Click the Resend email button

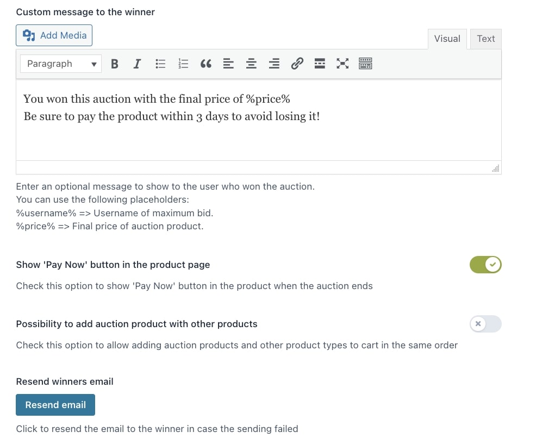pos(55,405)
